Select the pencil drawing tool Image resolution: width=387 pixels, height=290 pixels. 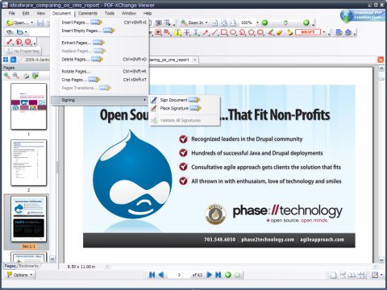(x=270, y=32)
